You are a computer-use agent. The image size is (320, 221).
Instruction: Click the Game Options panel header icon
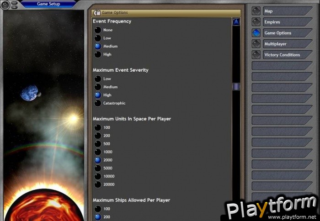tap(97, 13)
